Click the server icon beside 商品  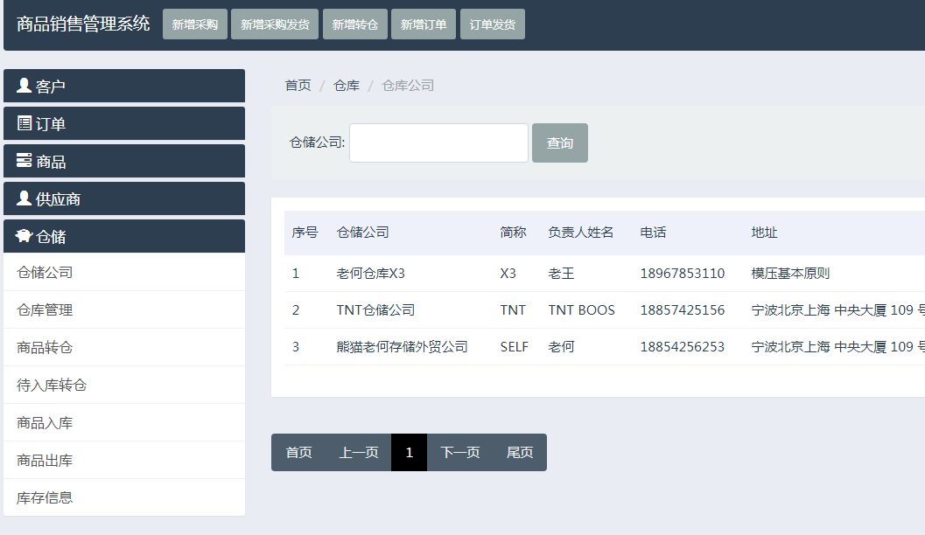point(25,161)
